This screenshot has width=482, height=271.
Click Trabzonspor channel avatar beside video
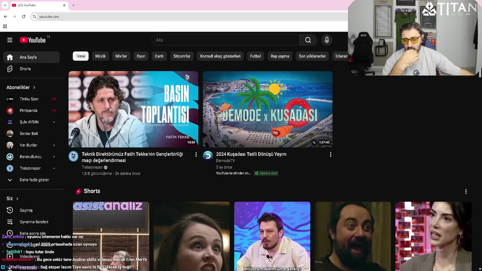pyautogui.click(x=73, y=156)
